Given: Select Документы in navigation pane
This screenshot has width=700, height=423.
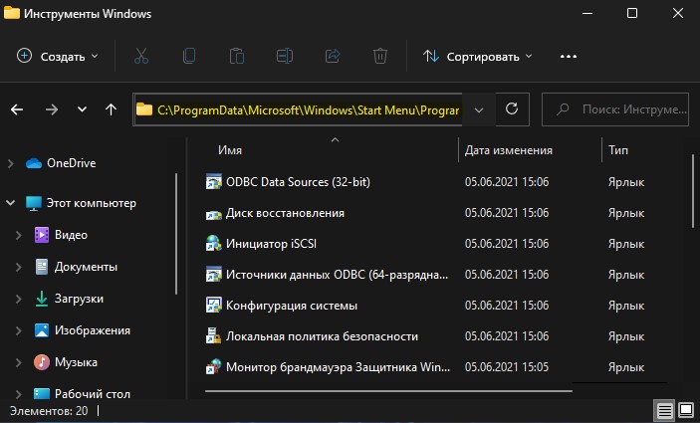Looking at the screenshot, I should pos(86,267).
